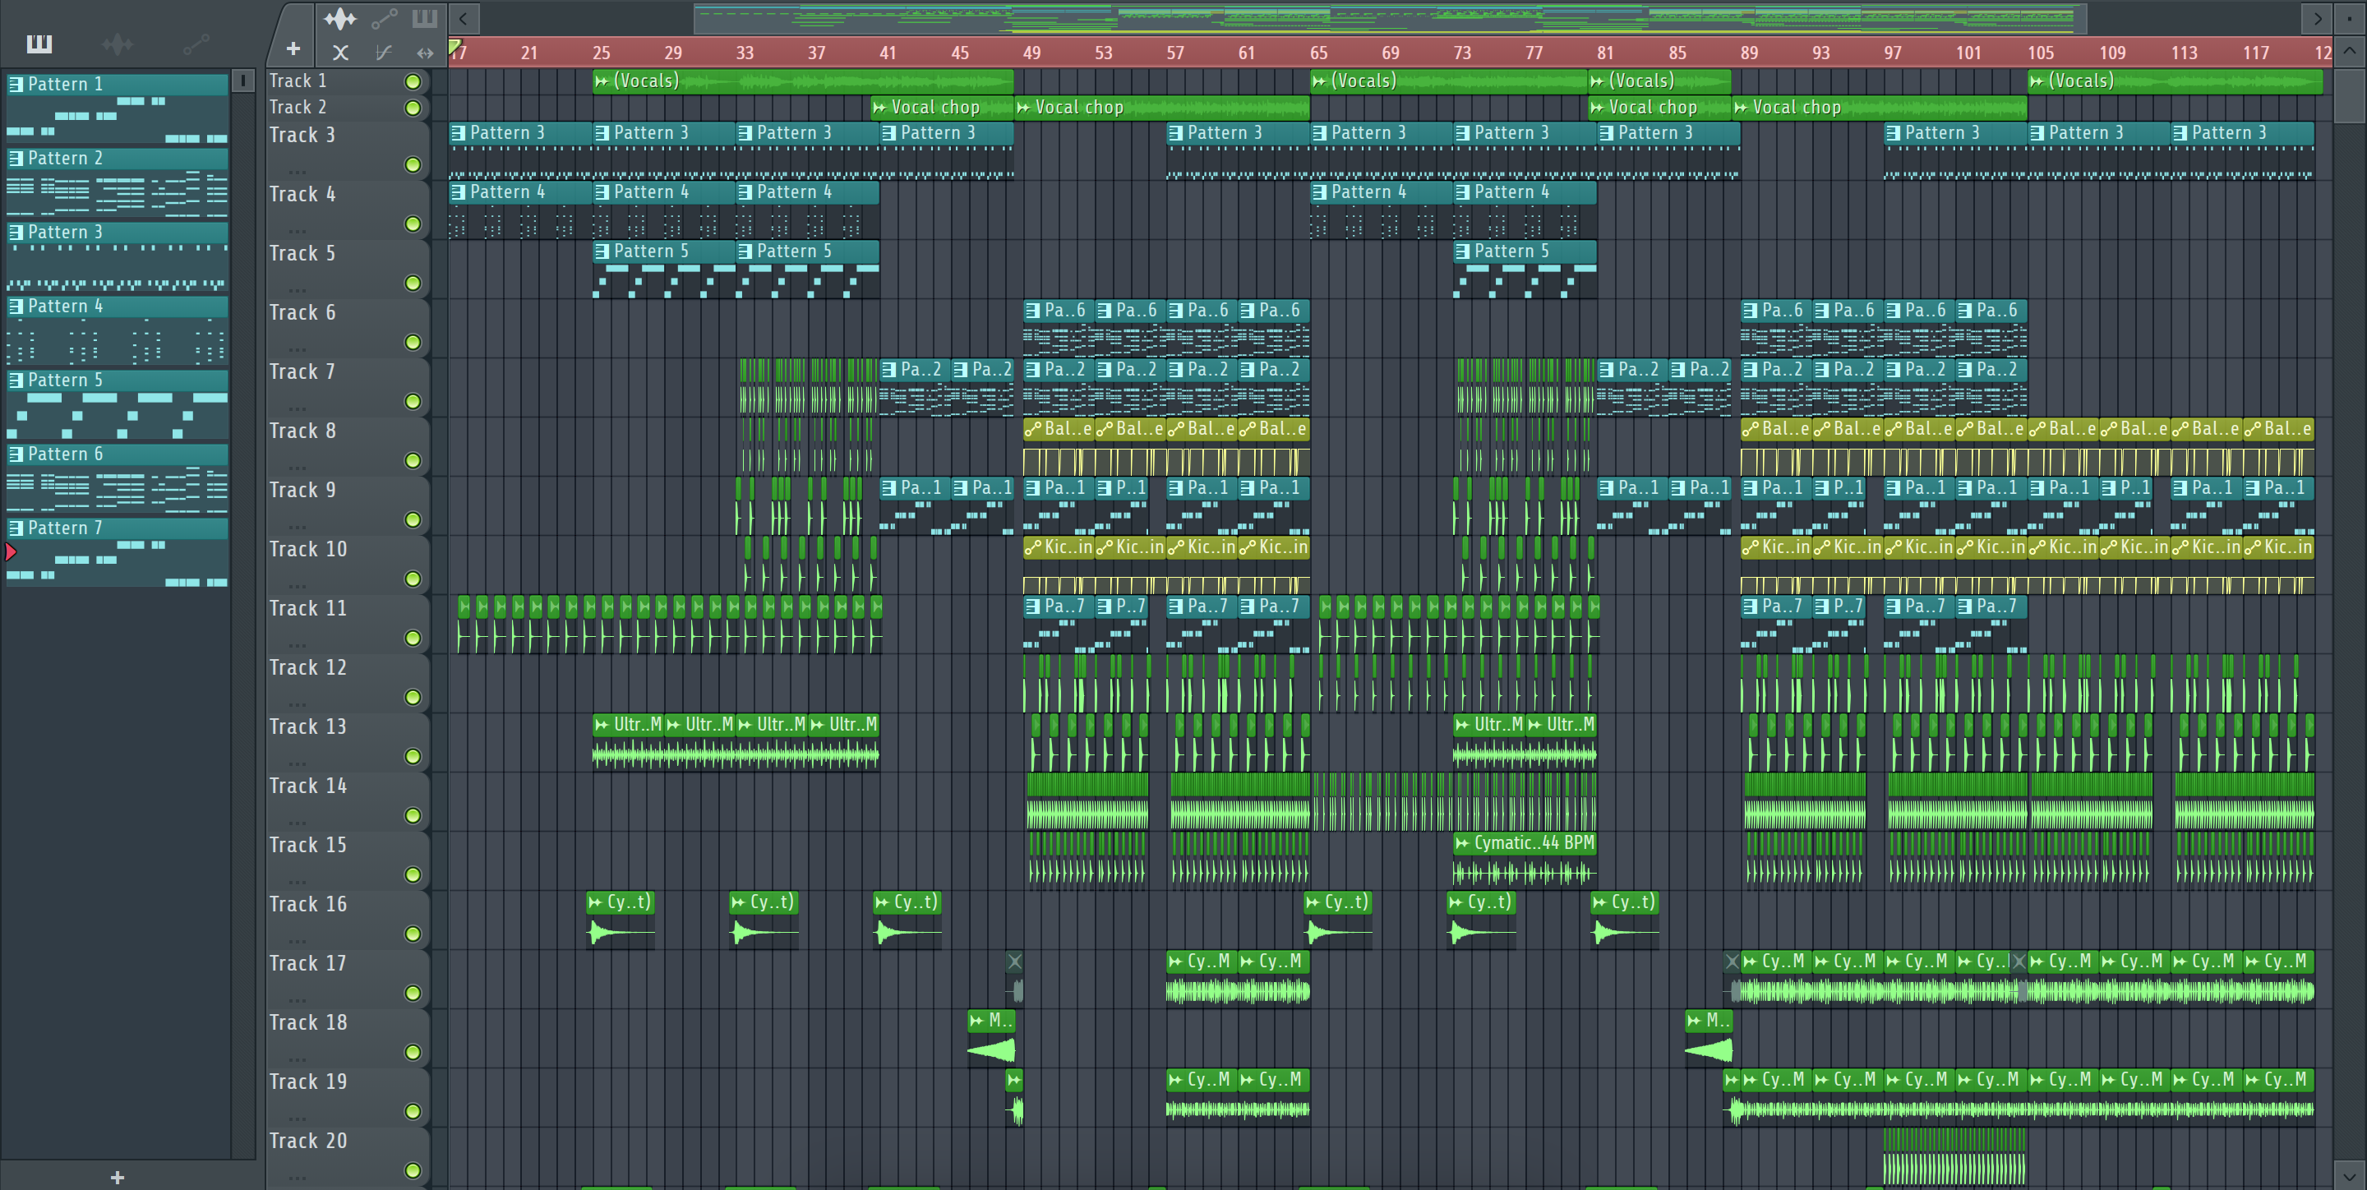The image size is (2367, 1190).
Task: Click the Pattern 6 icon in picker
Action: pyautogui.click(x=16, y=454)
